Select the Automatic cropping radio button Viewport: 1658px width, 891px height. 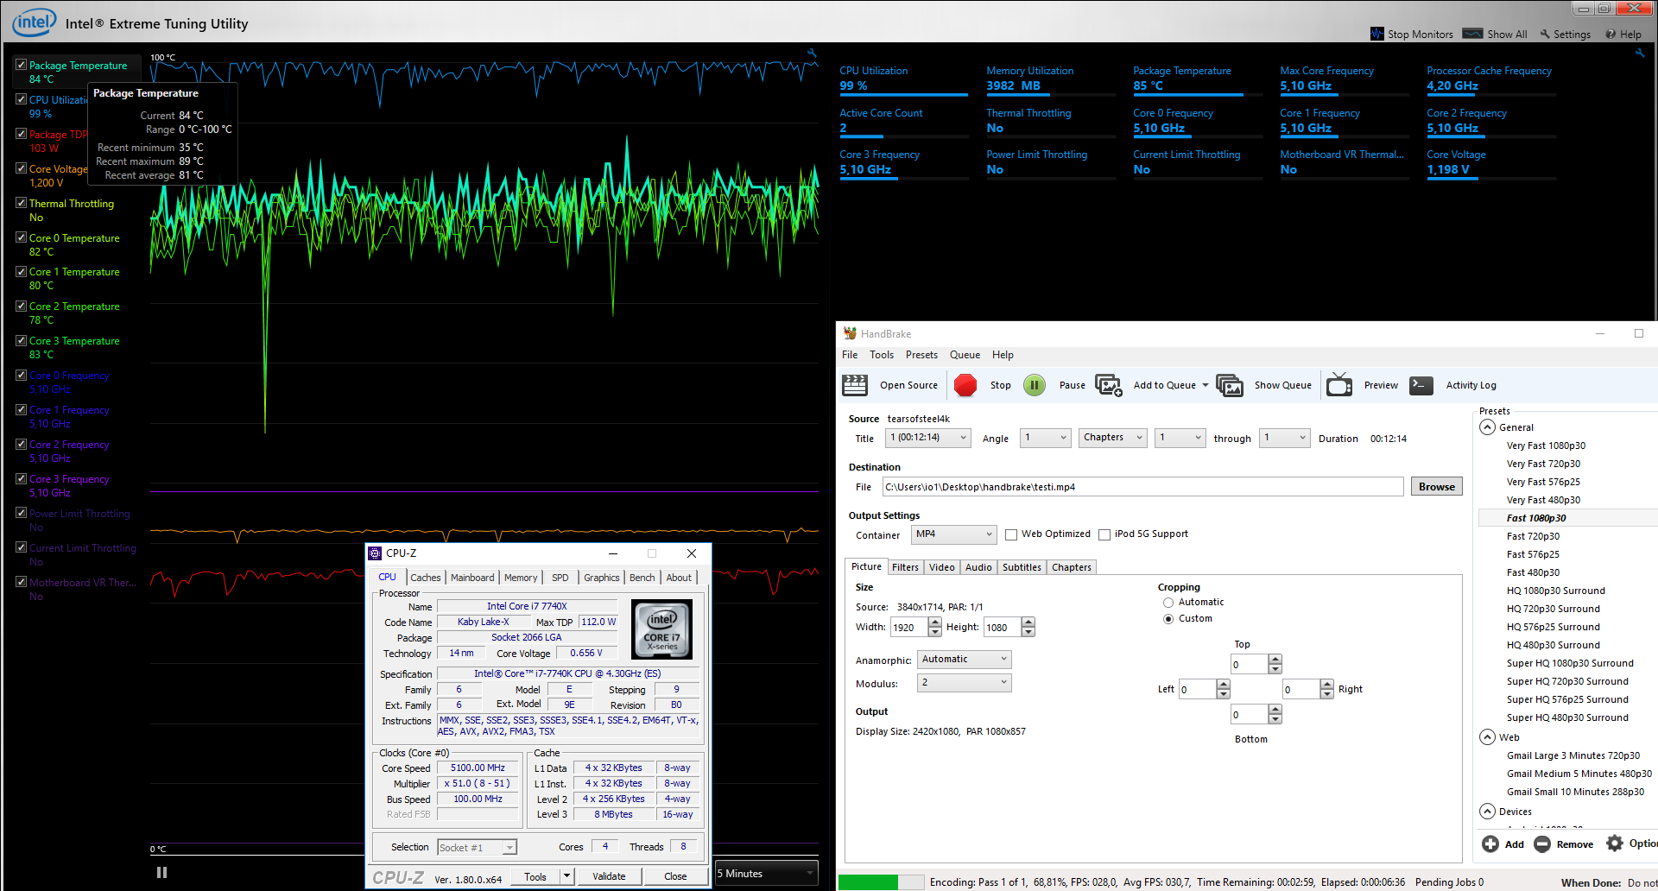[1168, 603]
